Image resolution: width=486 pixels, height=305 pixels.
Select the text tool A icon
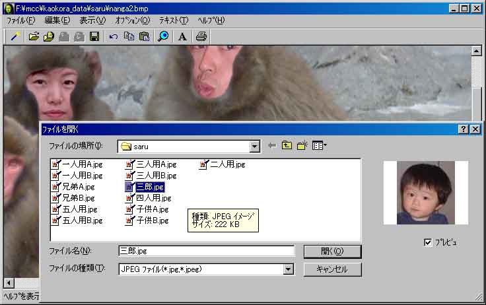[182, 36]
